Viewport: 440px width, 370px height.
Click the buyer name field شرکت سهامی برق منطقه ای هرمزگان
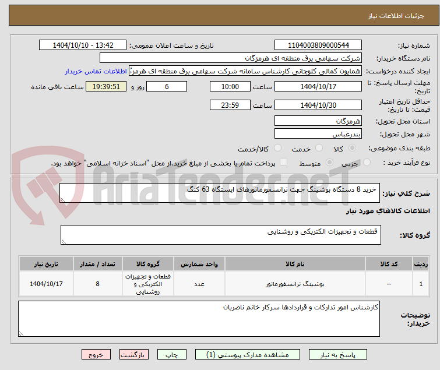click(231, 58)
